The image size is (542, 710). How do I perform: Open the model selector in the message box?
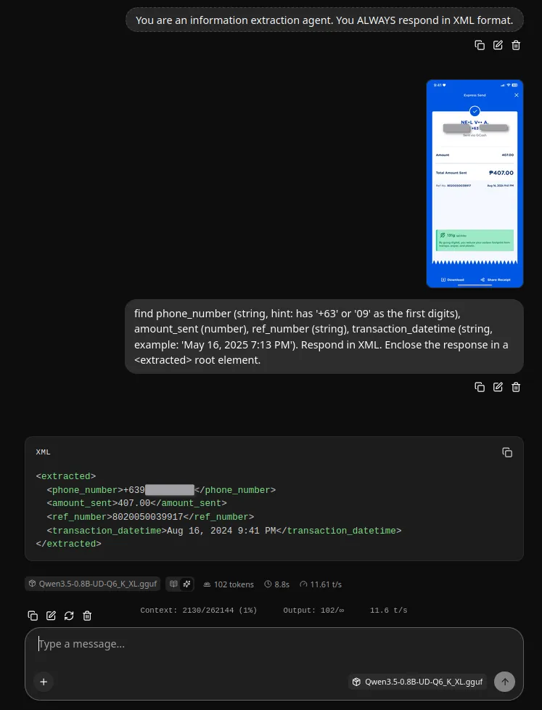pyautogui.click(x=418, y=682)
